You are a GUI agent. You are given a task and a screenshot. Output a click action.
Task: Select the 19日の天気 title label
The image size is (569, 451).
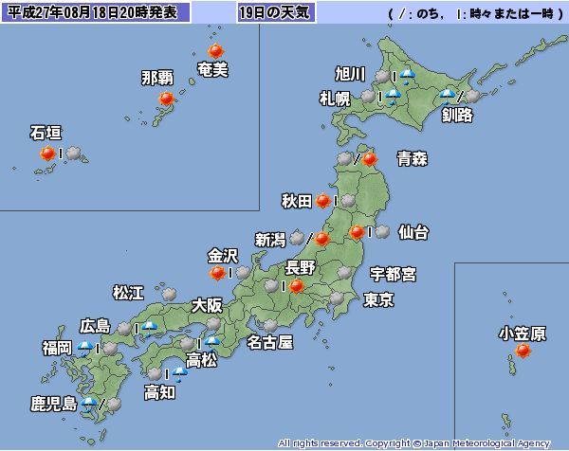click(276, 13)
